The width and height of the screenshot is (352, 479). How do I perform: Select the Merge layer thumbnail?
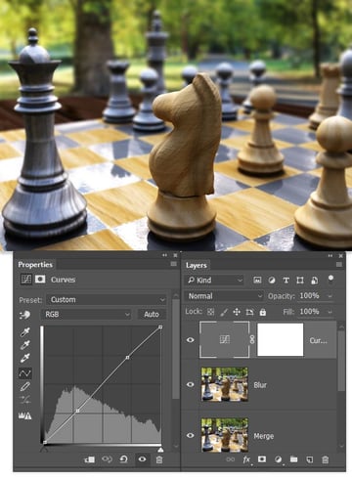[225, 435]
